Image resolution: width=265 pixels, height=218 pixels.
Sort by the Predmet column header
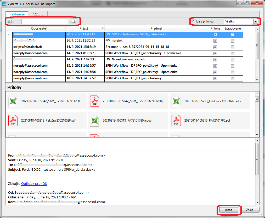point(156,28)
